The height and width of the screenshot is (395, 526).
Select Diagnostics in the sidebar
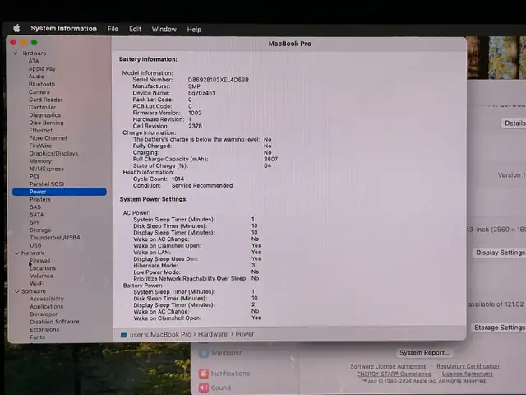(44, 115)
